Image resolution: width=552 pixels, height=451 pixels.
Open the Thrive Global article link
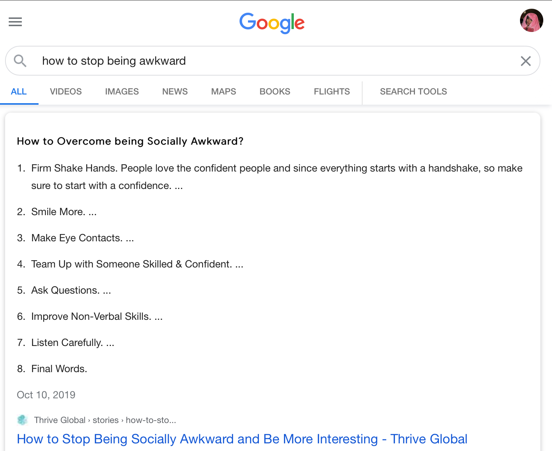tap(242, 439)
